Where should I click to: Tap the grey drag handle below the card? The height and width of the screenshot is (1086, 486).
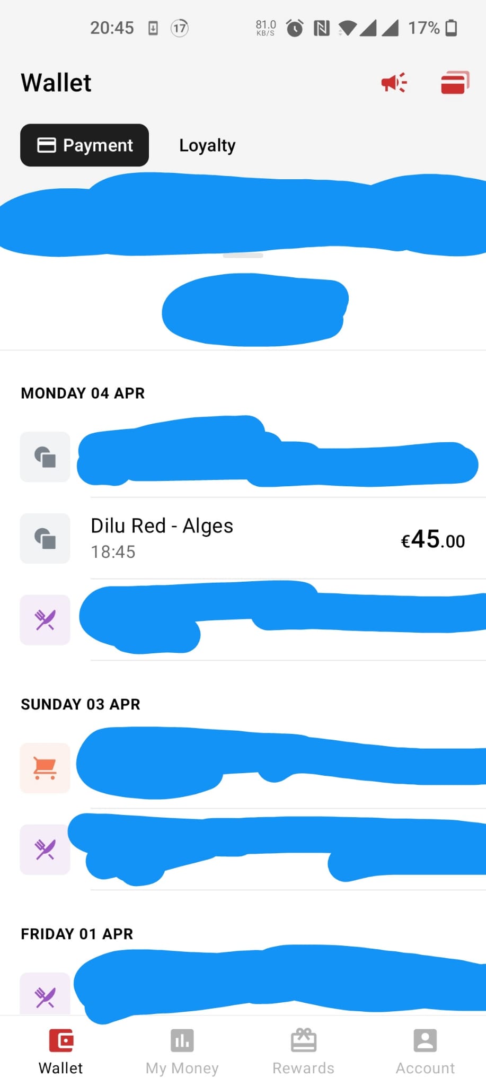coord(243,256)
